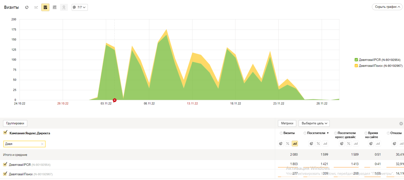Collapse chart with Скрыть график

click(387, 7)
